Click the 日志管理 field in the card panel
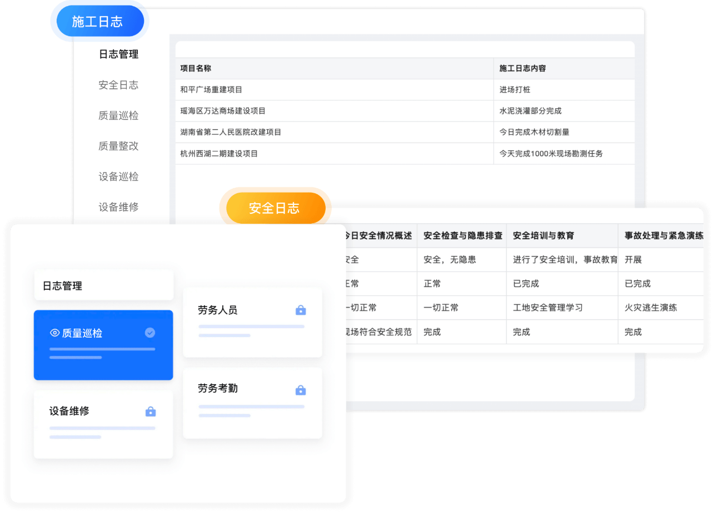The height and width of the screenshot is (513, 714). pos(103,286)
